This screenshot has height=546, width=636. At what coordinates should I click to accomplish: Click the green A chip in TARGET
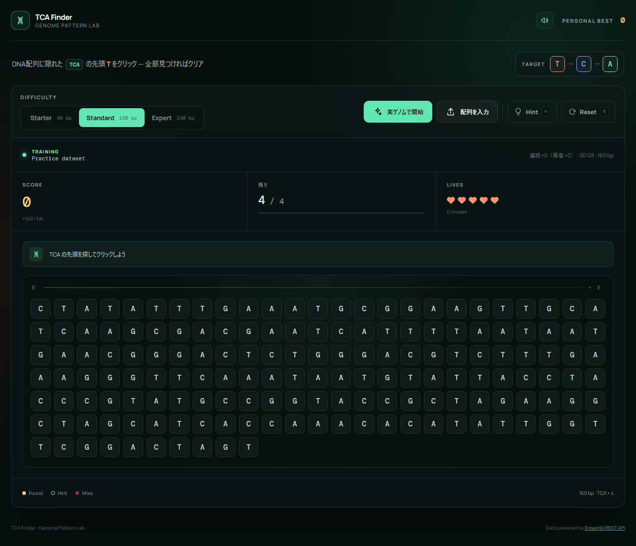tap(610, 64)
